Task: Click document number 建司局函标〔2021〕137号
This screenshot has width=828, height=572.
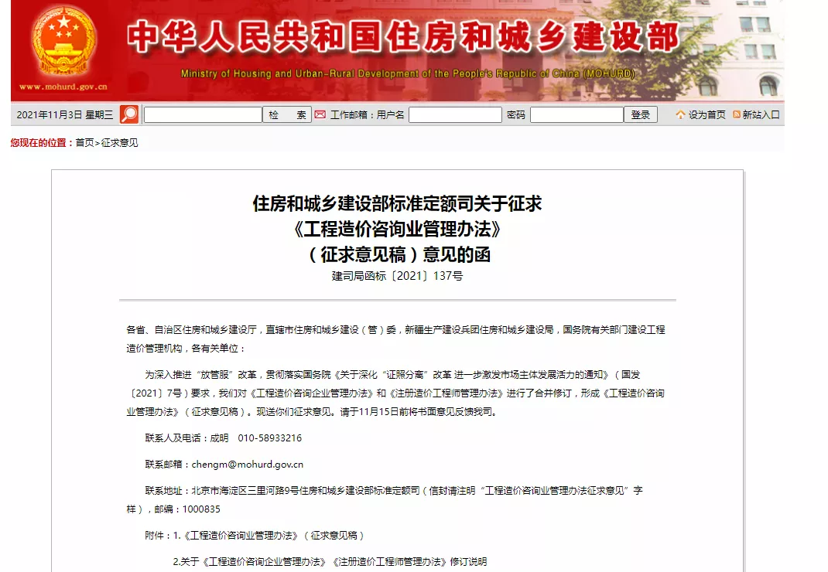Action: [x=397, y=276]
